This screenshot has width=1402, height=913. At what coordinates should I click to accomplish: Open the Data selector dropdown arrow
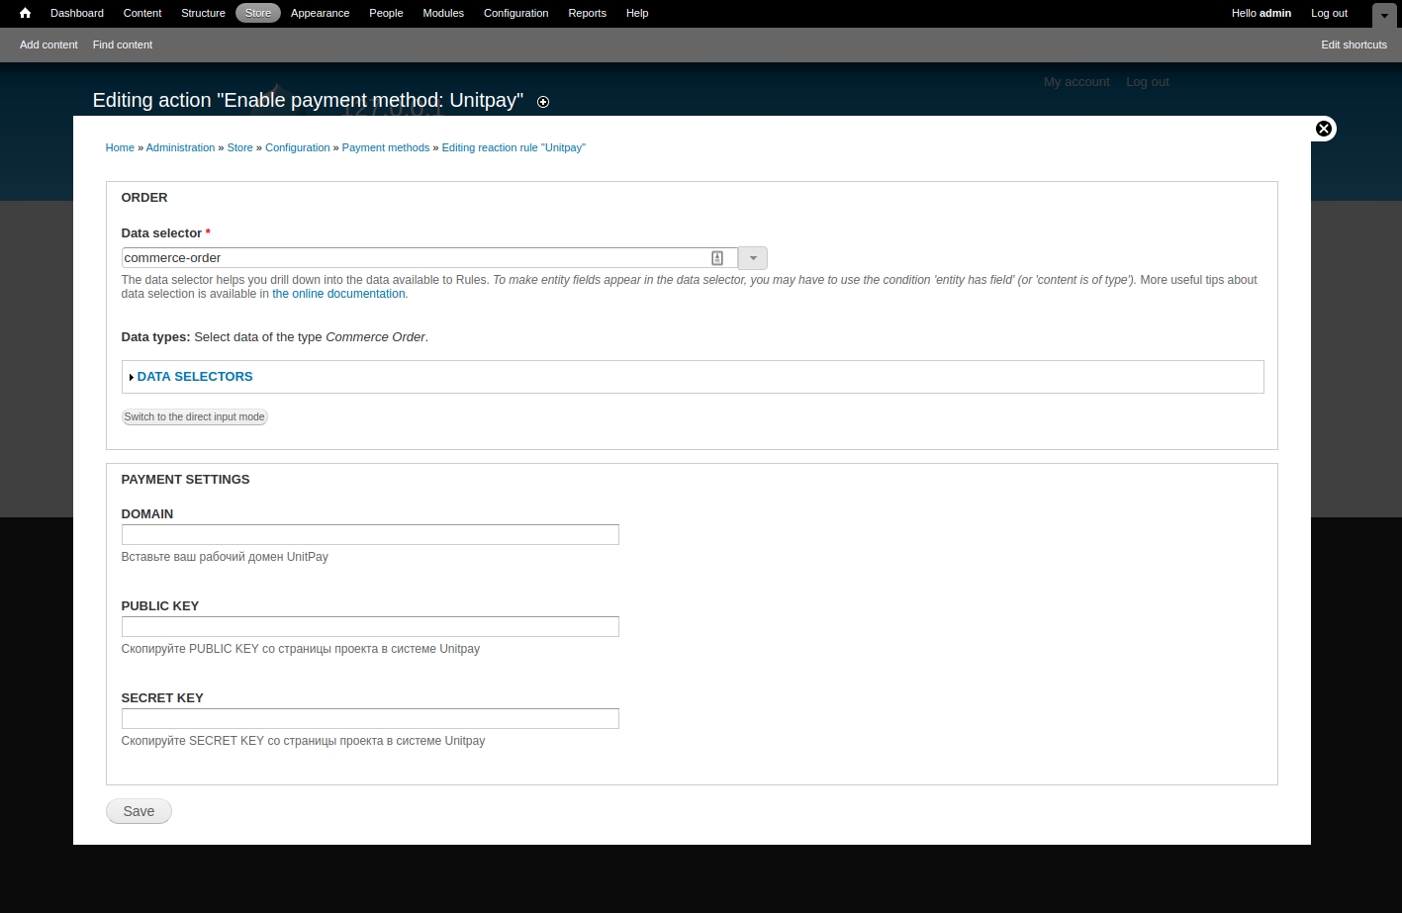[x=753, y=258]
